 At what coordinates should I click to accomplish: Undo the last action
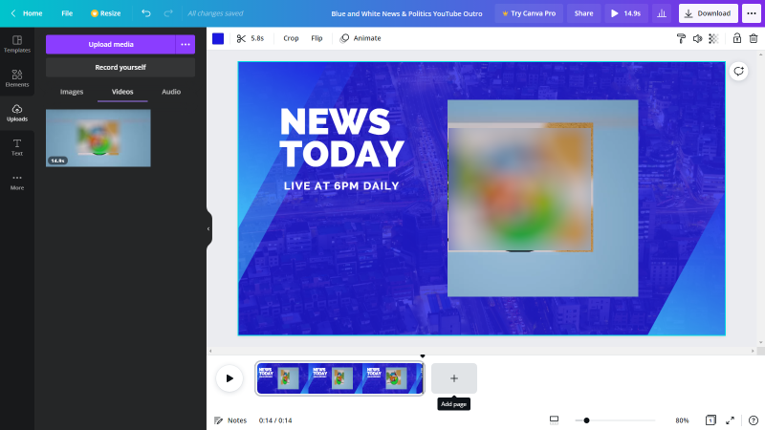(146, 13)
